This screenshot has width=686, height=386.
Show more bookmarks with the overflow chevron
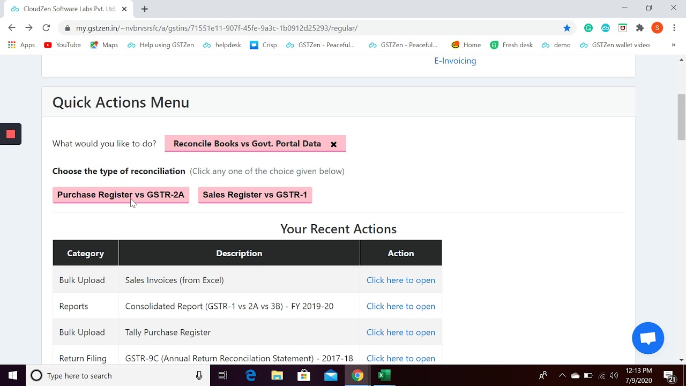point(674,45)
